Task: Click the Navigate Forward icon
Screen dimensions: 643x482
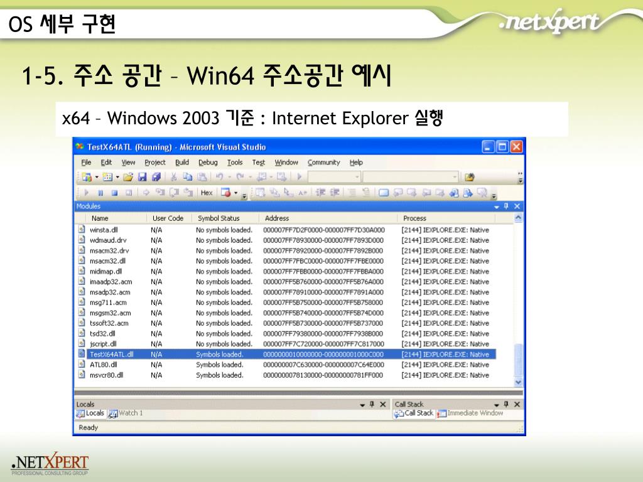Action: coord(281,177)
